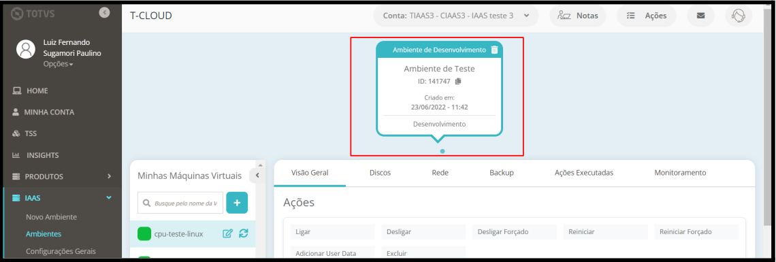Viewport: 776px width, 262px height.
Task: Click the T-CLOUD page title
Action: [151, 16]
